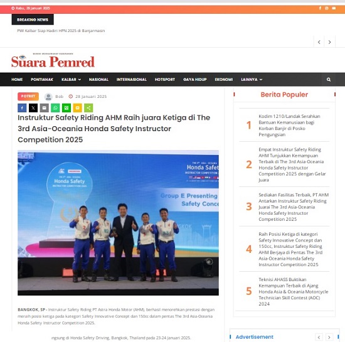Share article on X (Twitter)

pyautogui.click(x=33, y=108)
